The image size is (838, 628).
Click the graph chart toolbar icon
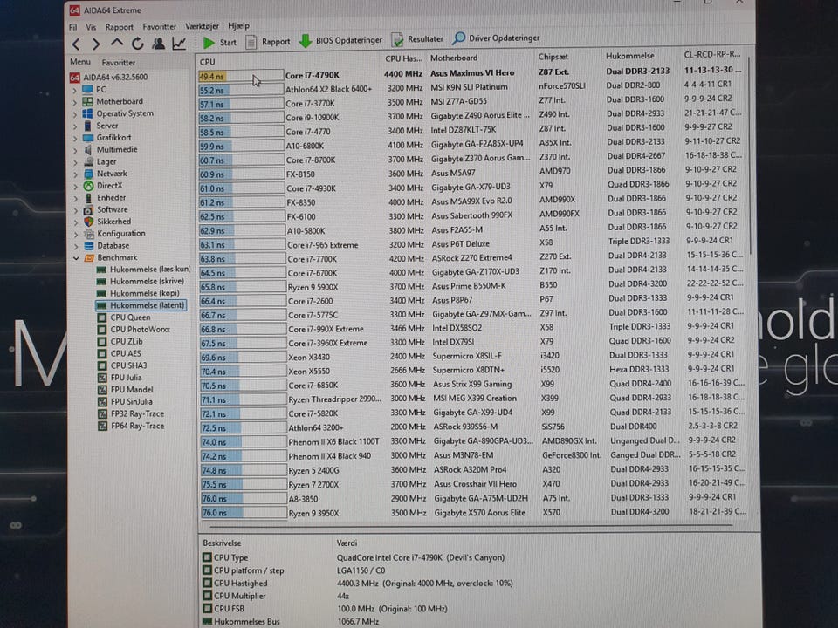178,44
